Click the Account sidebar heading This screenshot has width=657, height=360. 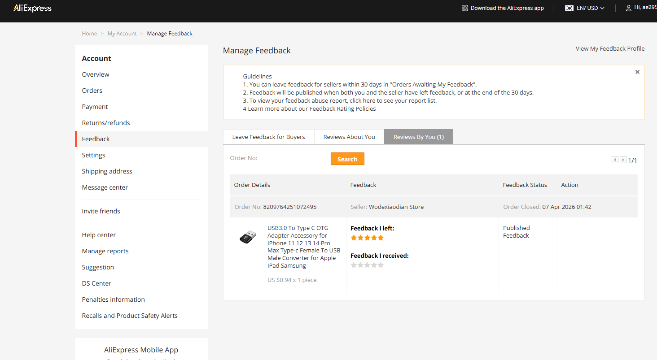[96, 58]
